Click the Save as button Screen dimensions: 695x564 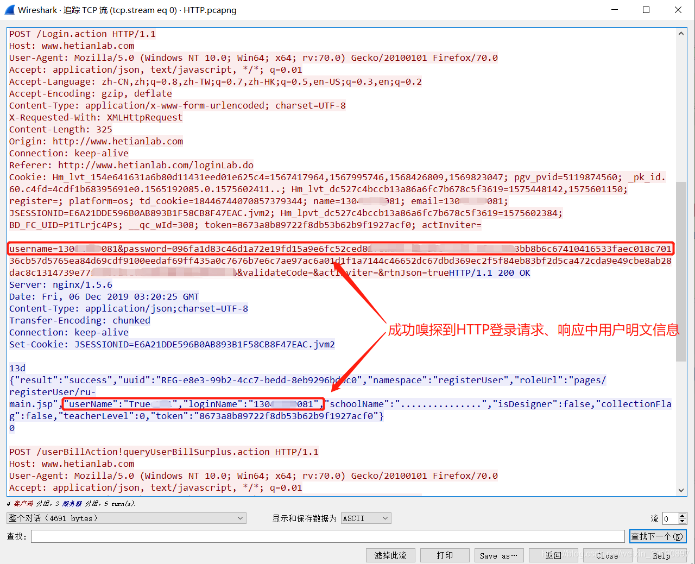pyautogui.click(x=499, y=555)
